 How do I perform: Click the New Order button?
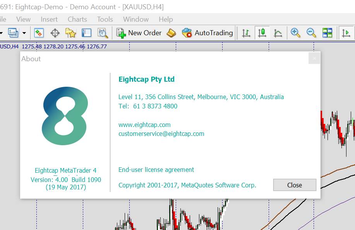[x=139, y=33]
